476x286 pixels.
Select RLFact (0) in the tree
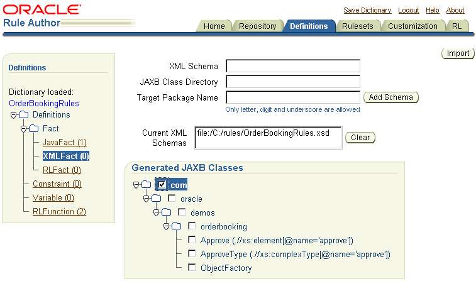[x=62, y=170]
